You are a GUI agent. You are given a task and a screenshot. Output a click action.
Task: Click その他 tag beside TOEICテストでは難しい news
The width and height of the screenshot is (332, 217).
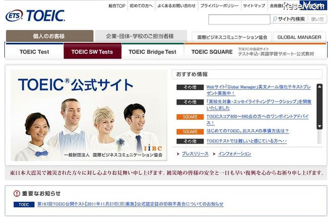(190, 141)
